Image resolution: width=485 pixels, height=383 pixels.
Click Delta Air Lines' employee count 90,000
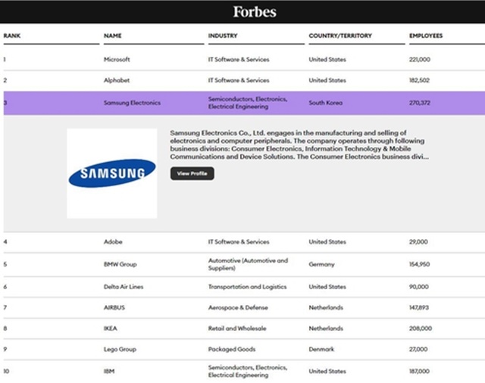tap(418, 287)
